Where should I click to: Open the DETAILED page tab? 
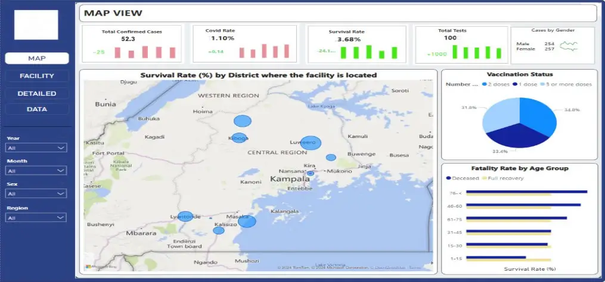[x=37, y=93]
